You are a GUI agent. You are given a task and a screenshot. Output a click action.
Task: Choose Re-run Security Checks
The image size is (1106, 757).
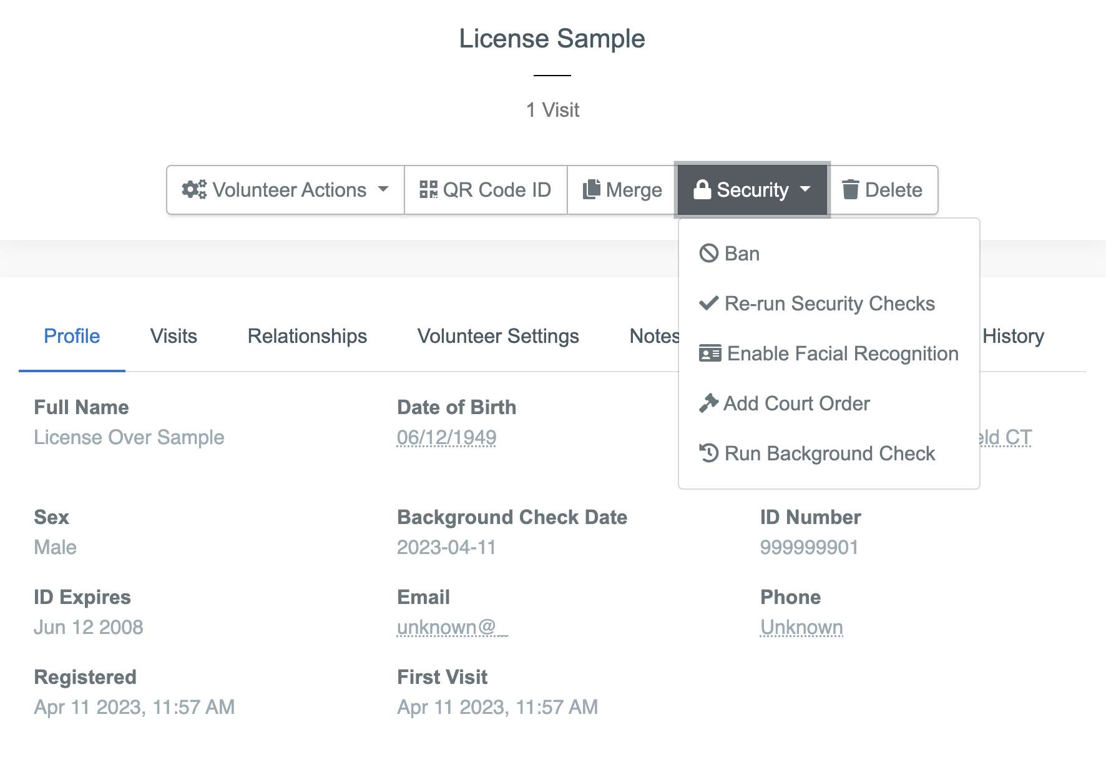pyautogui.click(x=829, y=304)
